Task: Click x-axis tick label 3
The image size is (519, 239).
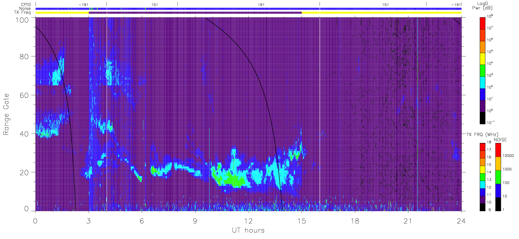Action: (x=88, y=220)
